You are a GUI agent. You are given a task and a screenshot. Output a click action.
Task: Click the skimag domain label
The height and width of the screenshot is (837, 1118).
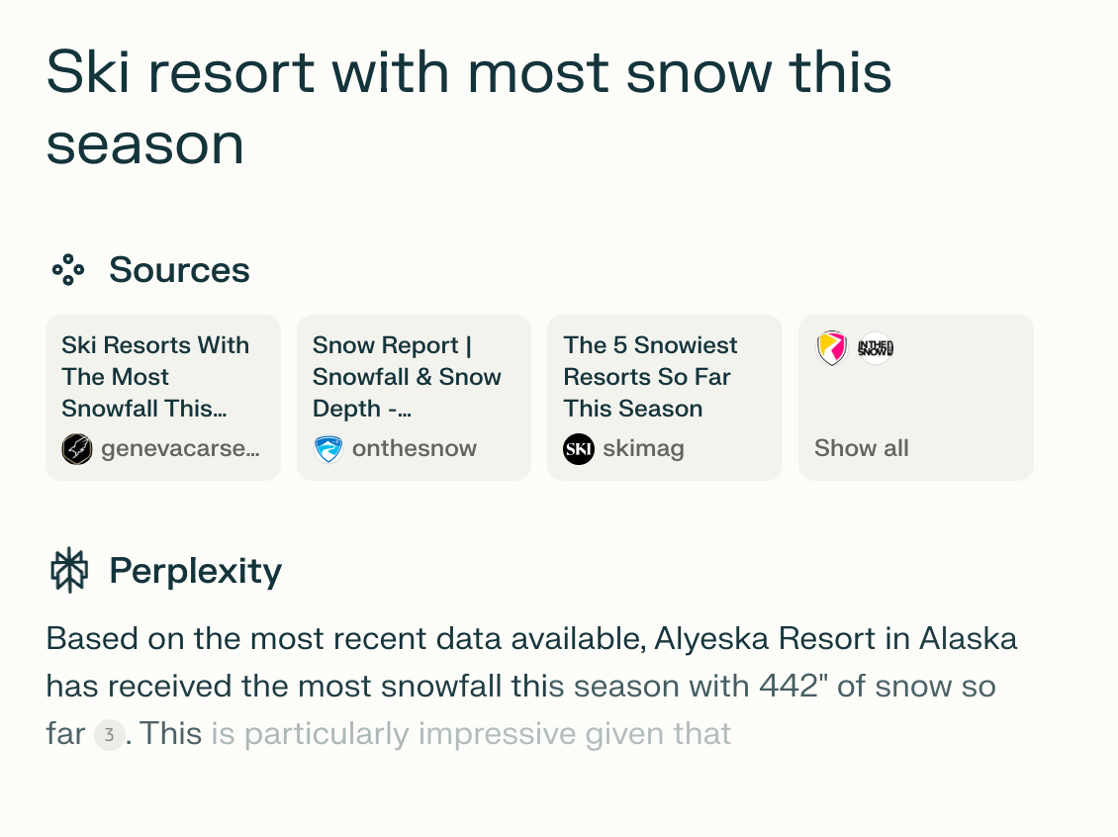(644, 449)
